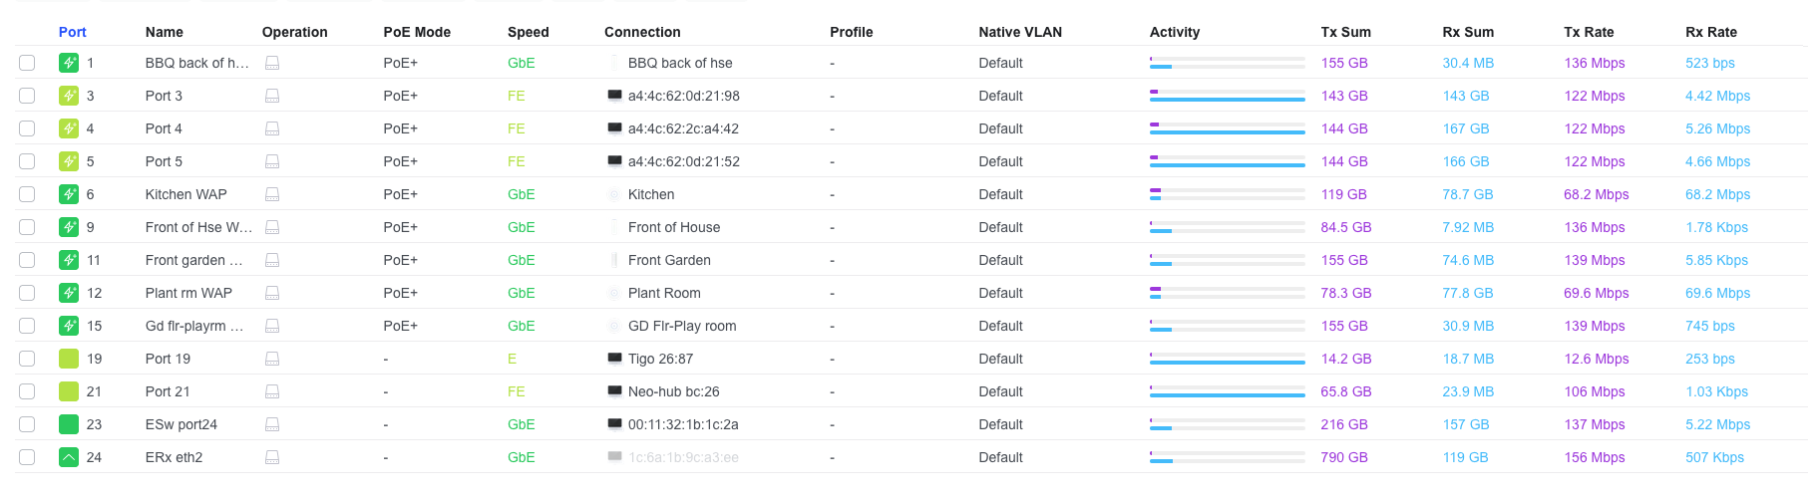The image size is (1814, 502).
Task: Select the checkbox for the Plant rm WAP row
Action: [27, 293]
